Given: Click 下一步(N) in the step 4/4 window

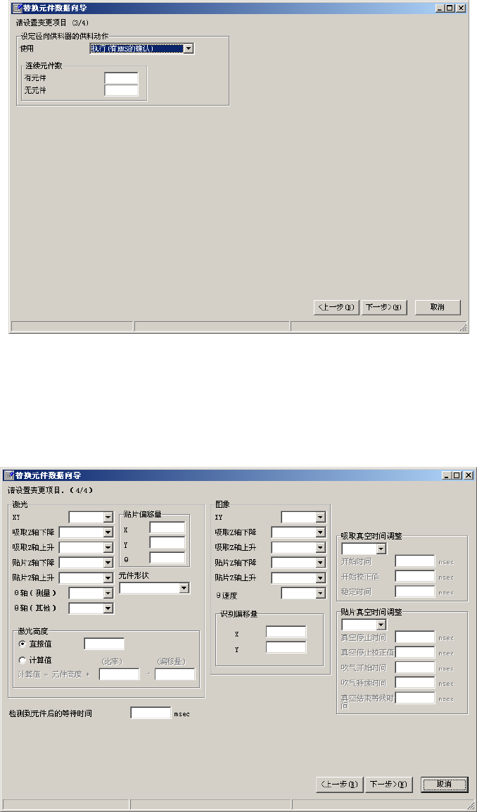Looking at the screenshot, I should (x=390, y=785).
